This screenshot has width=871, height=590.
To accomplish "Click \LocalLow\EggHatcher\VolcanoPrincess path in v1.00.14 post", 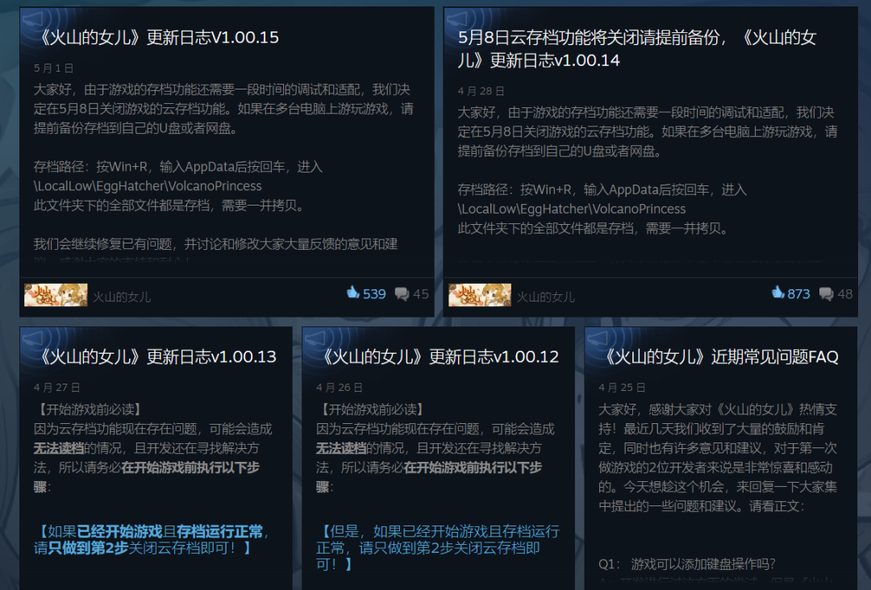I will tap(572, 209).
